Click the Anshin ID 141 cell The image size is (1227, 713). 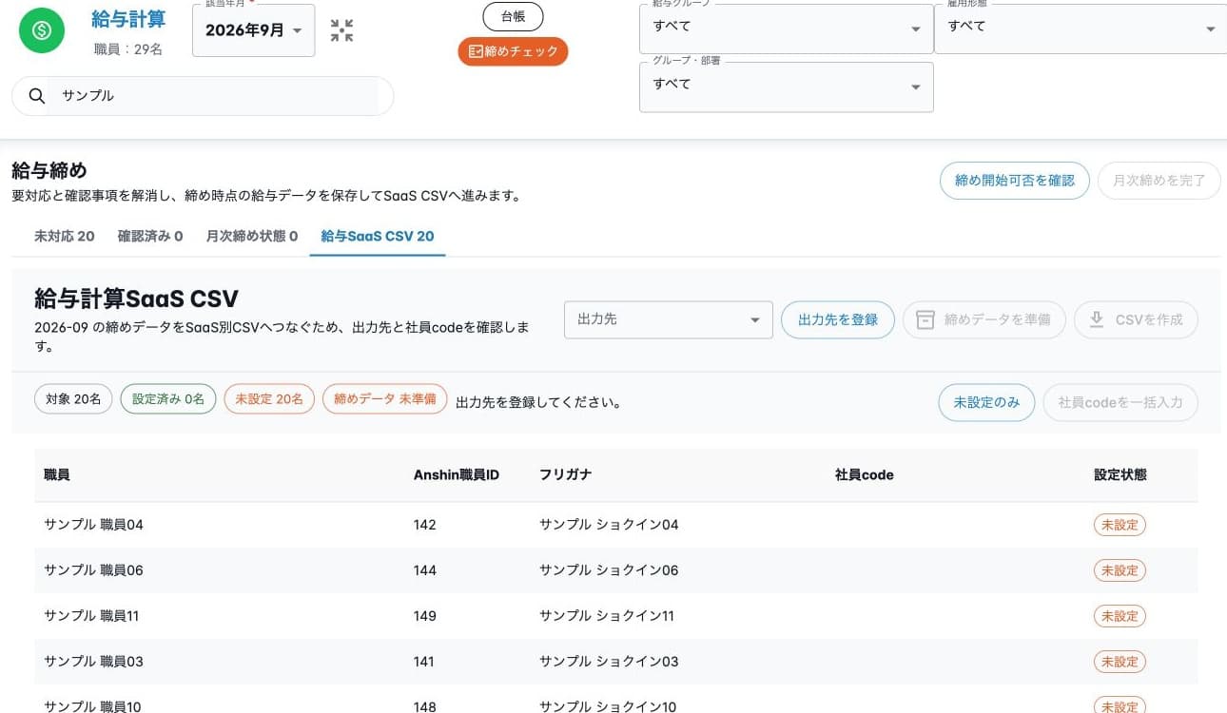(x=425, y=662)
